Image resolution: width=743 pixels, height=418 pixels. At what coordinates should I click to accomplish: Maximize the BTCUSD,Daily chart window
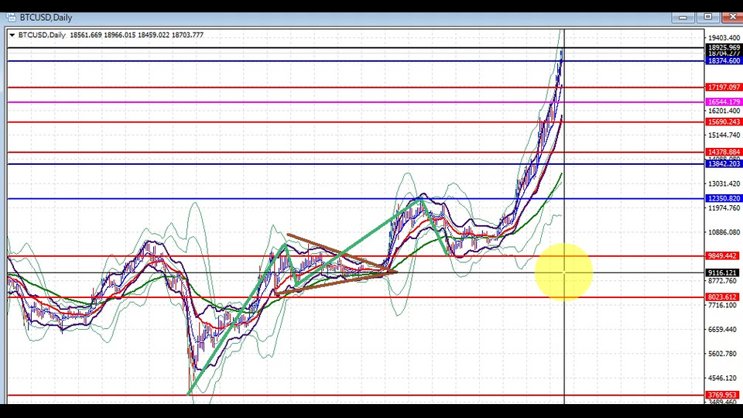pos(708,17)
